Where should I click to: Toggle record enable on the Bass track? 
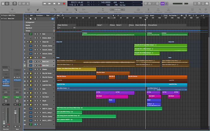[x=40, y=57]
